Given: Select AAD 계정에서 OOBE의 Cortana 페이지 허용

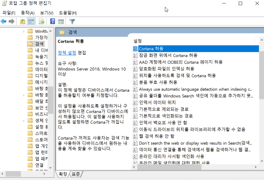Looking at the screenshot, I should [181, 62].
